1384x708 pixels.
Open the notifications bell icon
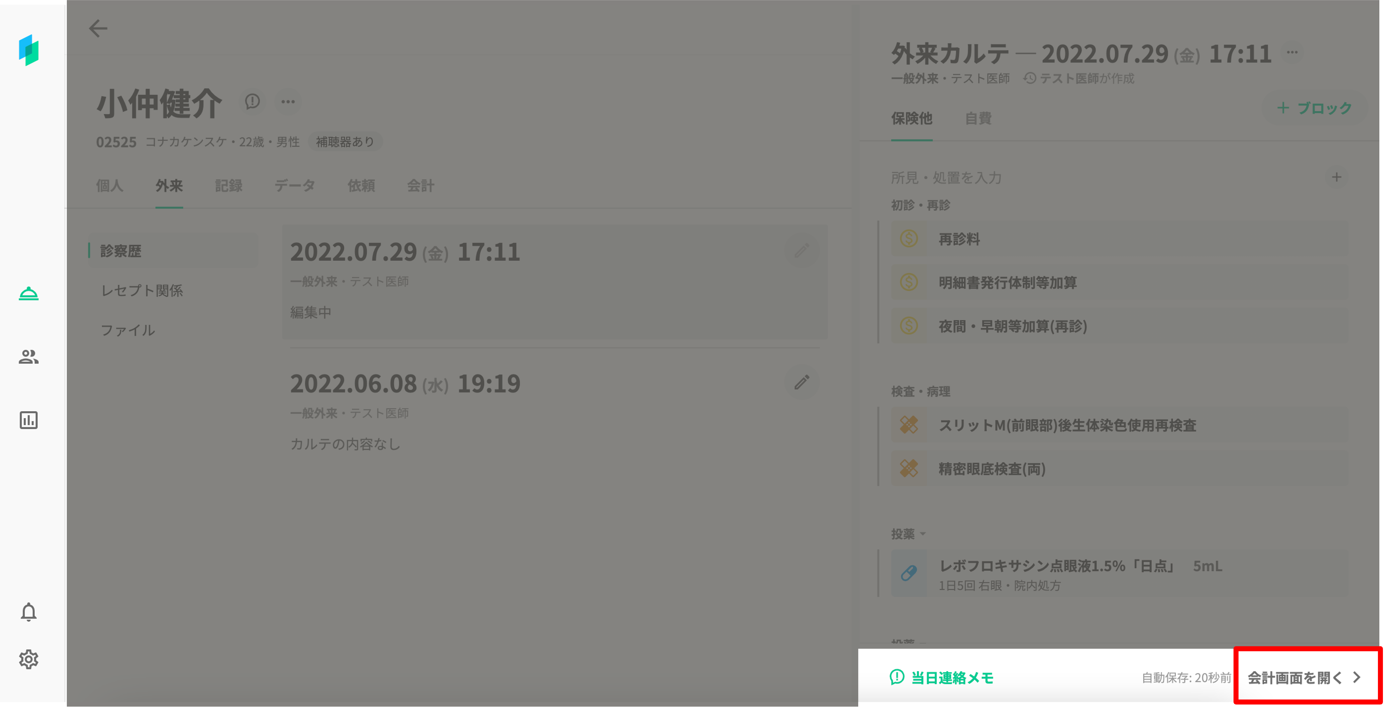click(29, 612)
